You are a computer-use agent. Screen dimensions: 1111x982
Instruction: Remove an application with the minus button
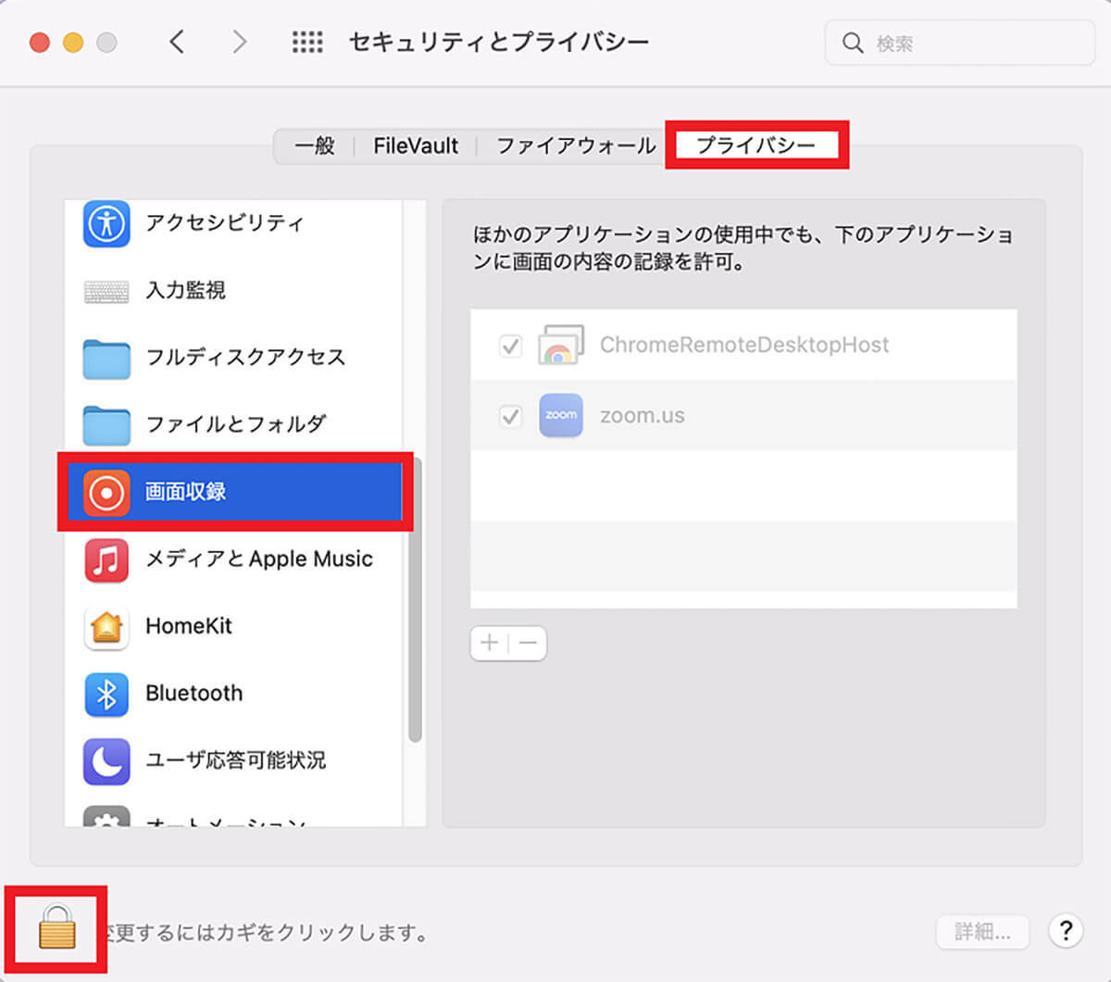coord(528,643)
